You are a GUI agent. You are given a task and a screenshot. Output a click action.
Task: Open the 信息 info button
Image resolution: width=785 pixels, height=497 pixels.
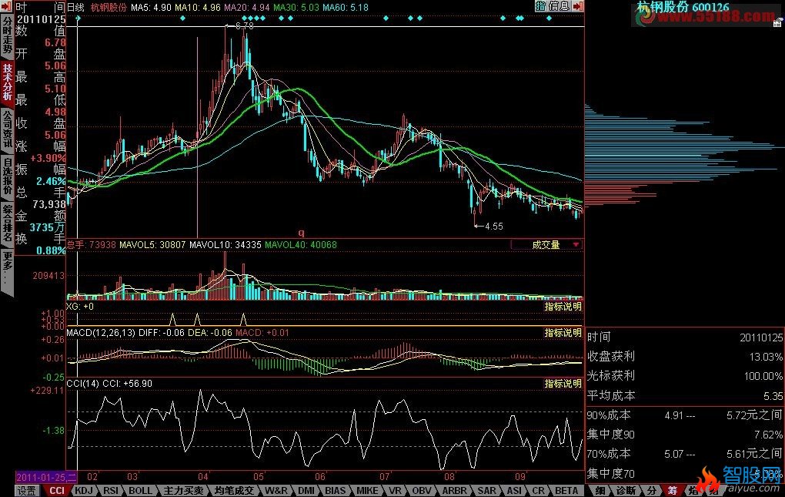560,6
